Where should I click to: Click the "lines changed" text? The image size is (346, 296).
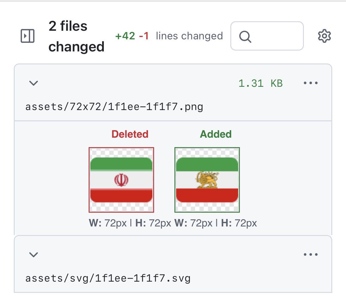(189, 36)
